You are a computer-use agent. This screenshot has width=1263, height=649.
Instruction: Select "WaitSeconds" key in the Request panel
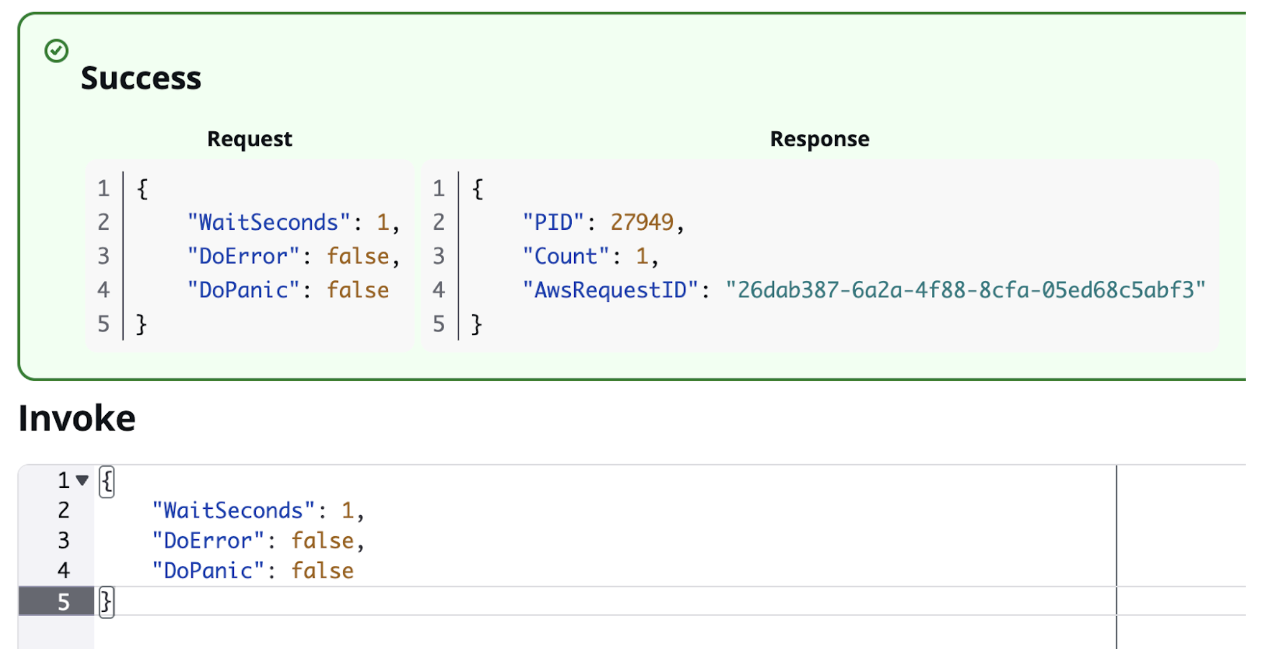(x=268, y=222)
